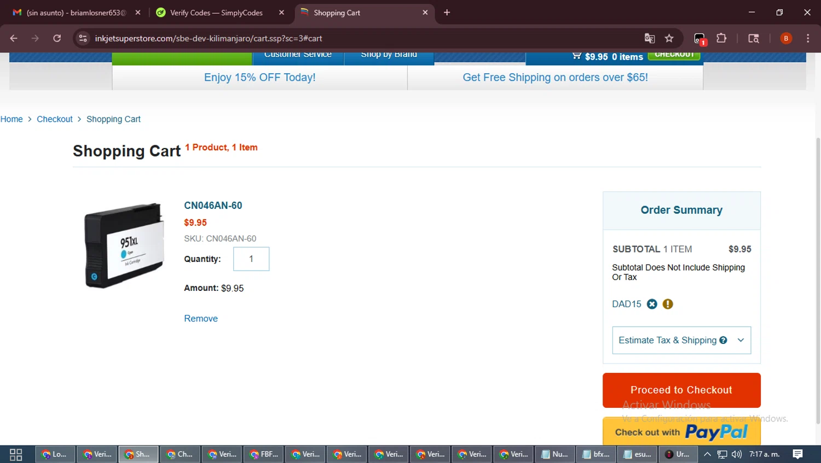
Task: Click the Estimate Tax help question mark
Action: tap(723, 340)
